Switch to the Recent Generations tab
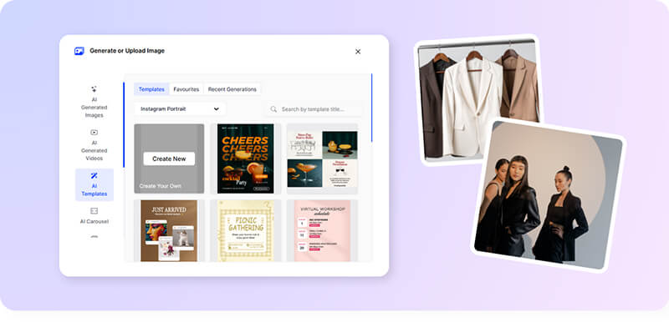 (x=232, y=89)
